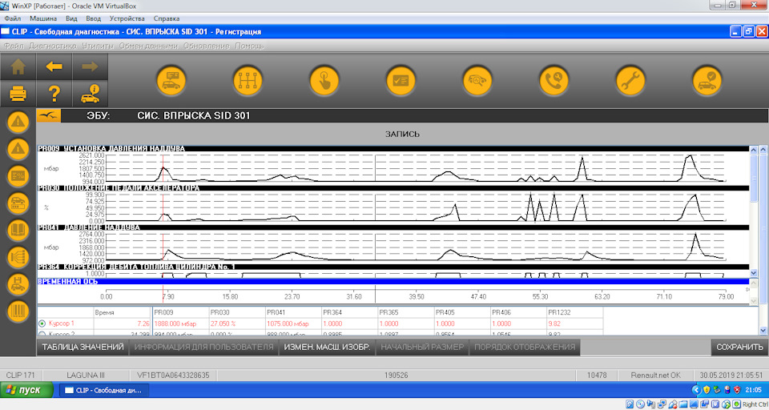Click the ТАБЛИЦА ЗНАЧЕНИЙ button
Screen dimensions: 769x410
[x=83, y=347]
